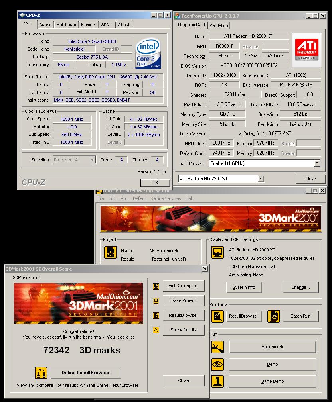Click the Demo eye icon
The width and height of the screenshot is (332, 402).
217,364
